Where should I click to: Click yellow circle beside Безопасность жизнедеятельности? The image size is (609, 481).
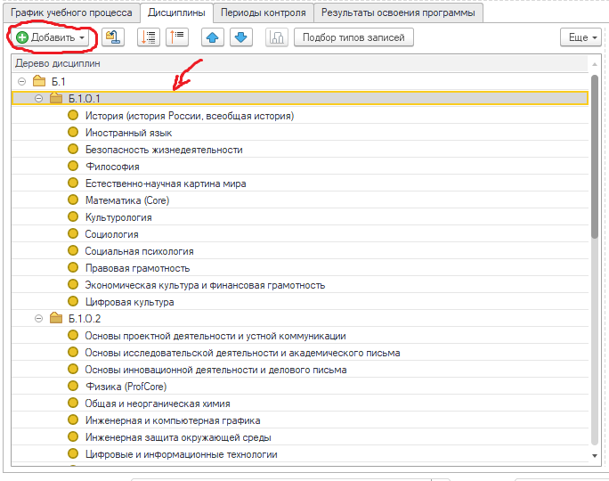(73, 149)
